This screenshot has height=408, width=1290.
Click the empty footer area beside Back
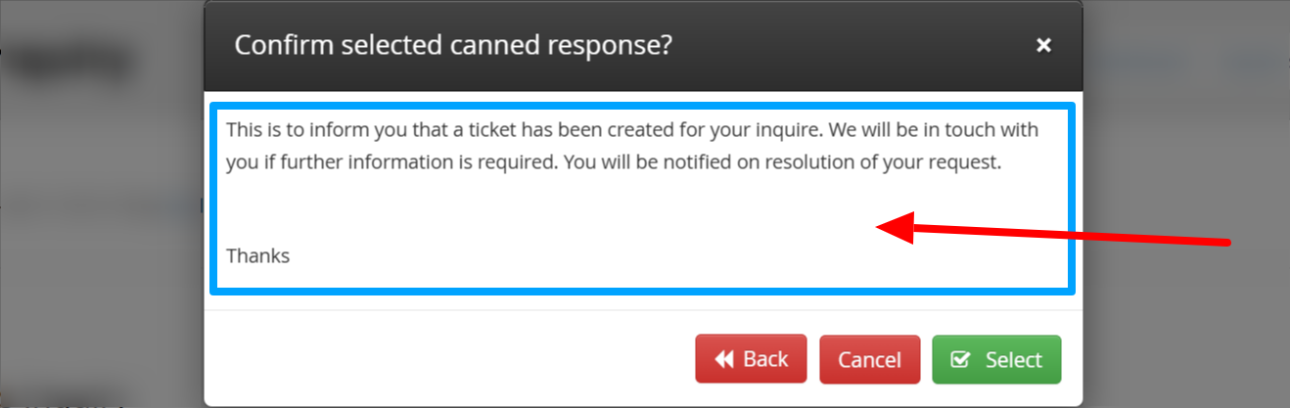pyautogui.click(x=450, y=359)
